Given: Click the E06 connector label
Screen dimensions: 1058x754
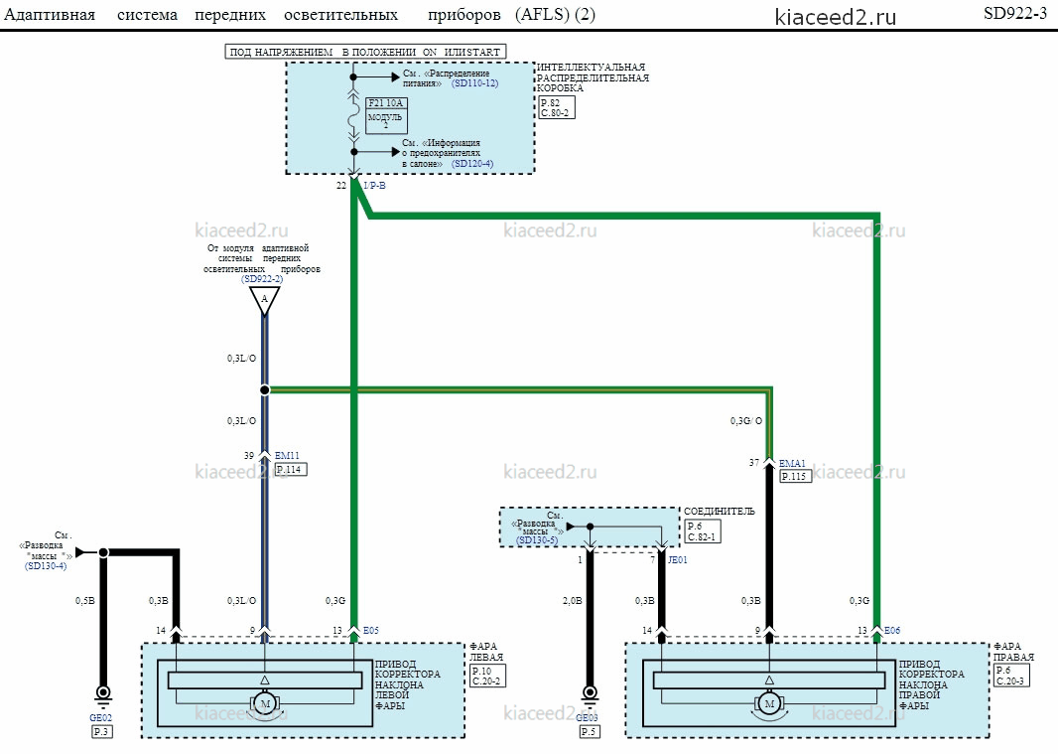Looking at the screenshot, I should [892, 631].
